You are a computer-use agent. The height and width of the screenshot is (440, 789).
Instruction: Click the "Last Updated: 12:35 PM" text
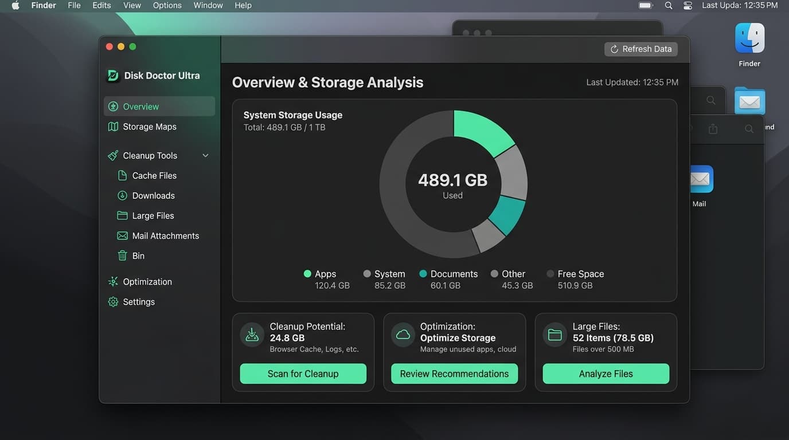(x=632, y=82)
